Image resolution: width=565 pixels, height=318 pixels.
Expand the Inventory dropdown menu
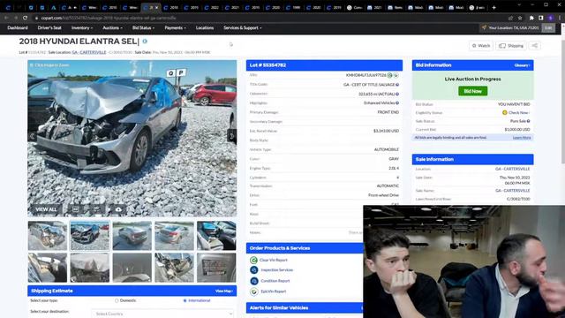[82, 27]
